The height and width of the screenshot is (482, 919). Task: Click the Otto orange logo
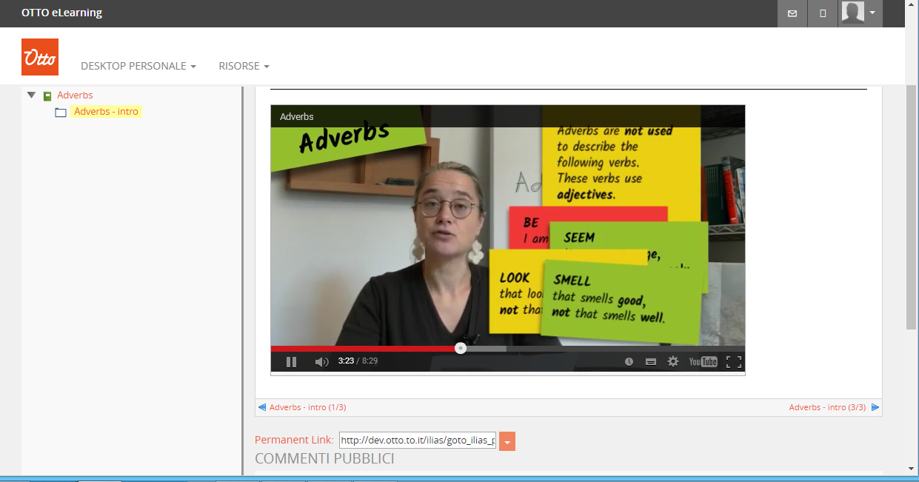(40, 58)
